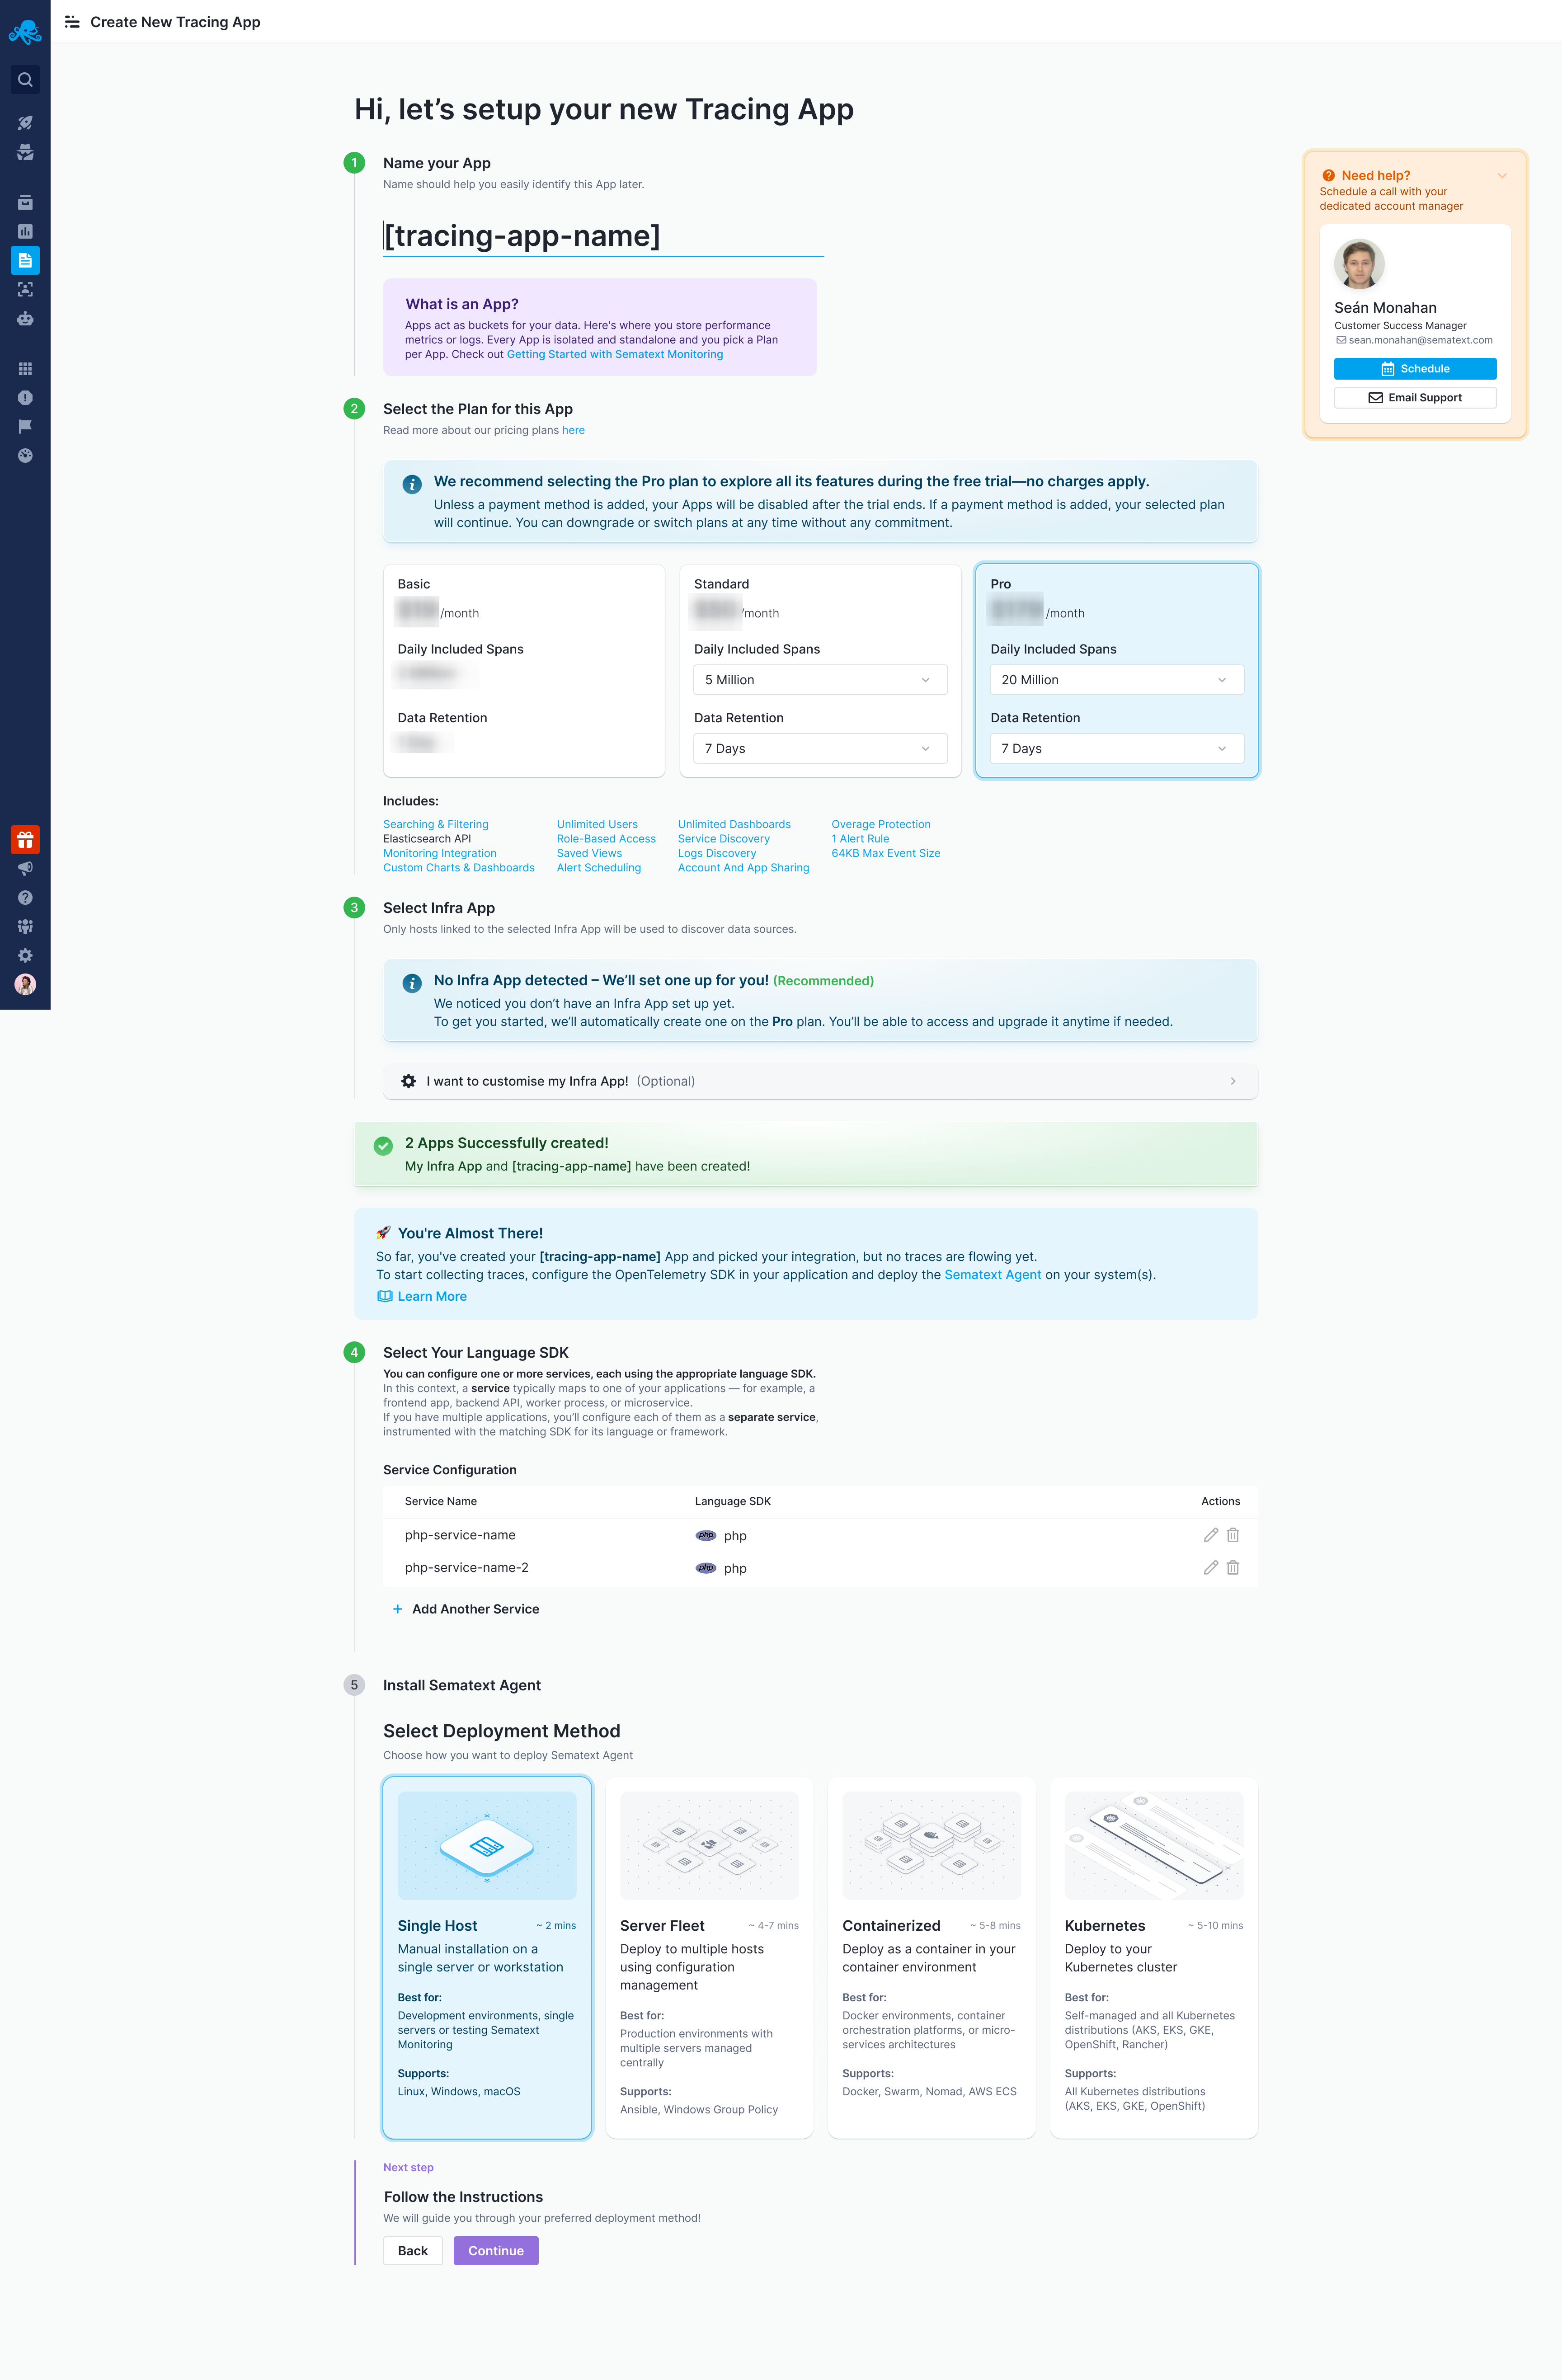Choose the Single Host deployment method

pyautogui.click(x=487, y=1957)
